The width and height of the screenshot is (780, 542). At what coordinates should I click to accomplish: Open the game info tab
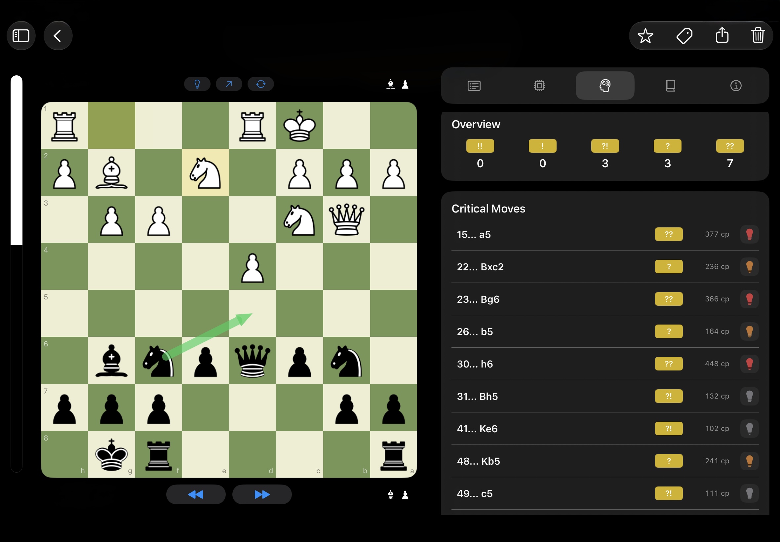click(x=736, y=86)
